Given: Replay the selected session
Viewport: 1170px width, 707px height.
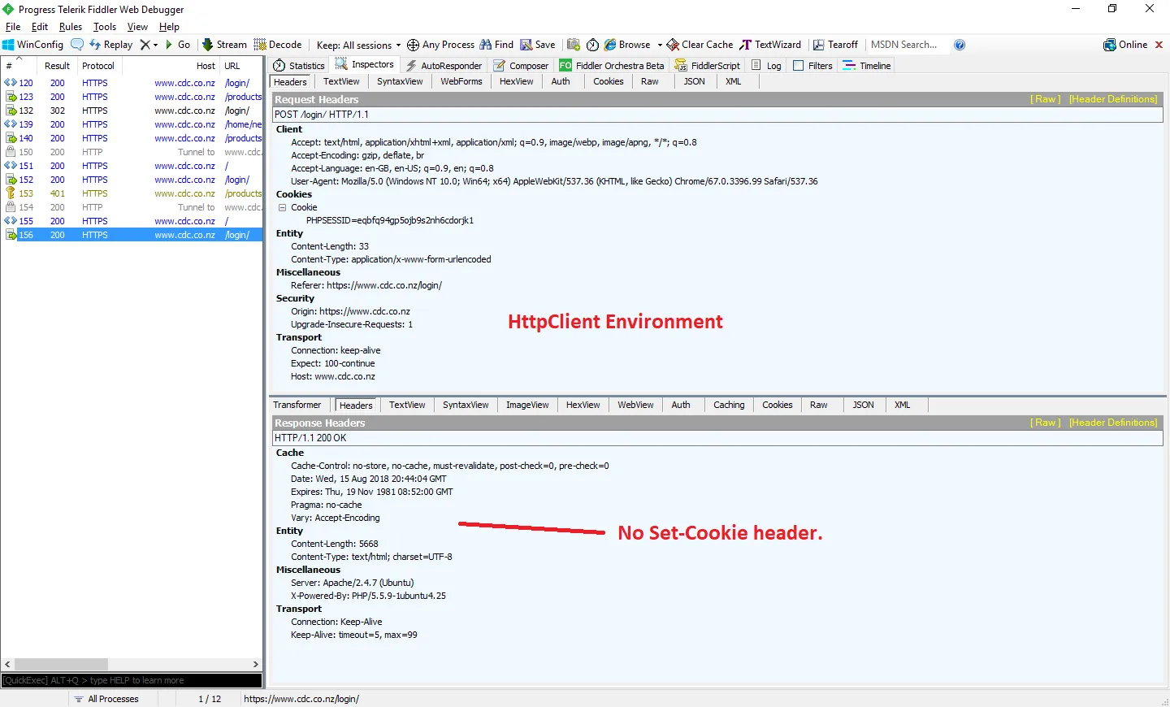Looking at the screenshot, I should 111,45.
